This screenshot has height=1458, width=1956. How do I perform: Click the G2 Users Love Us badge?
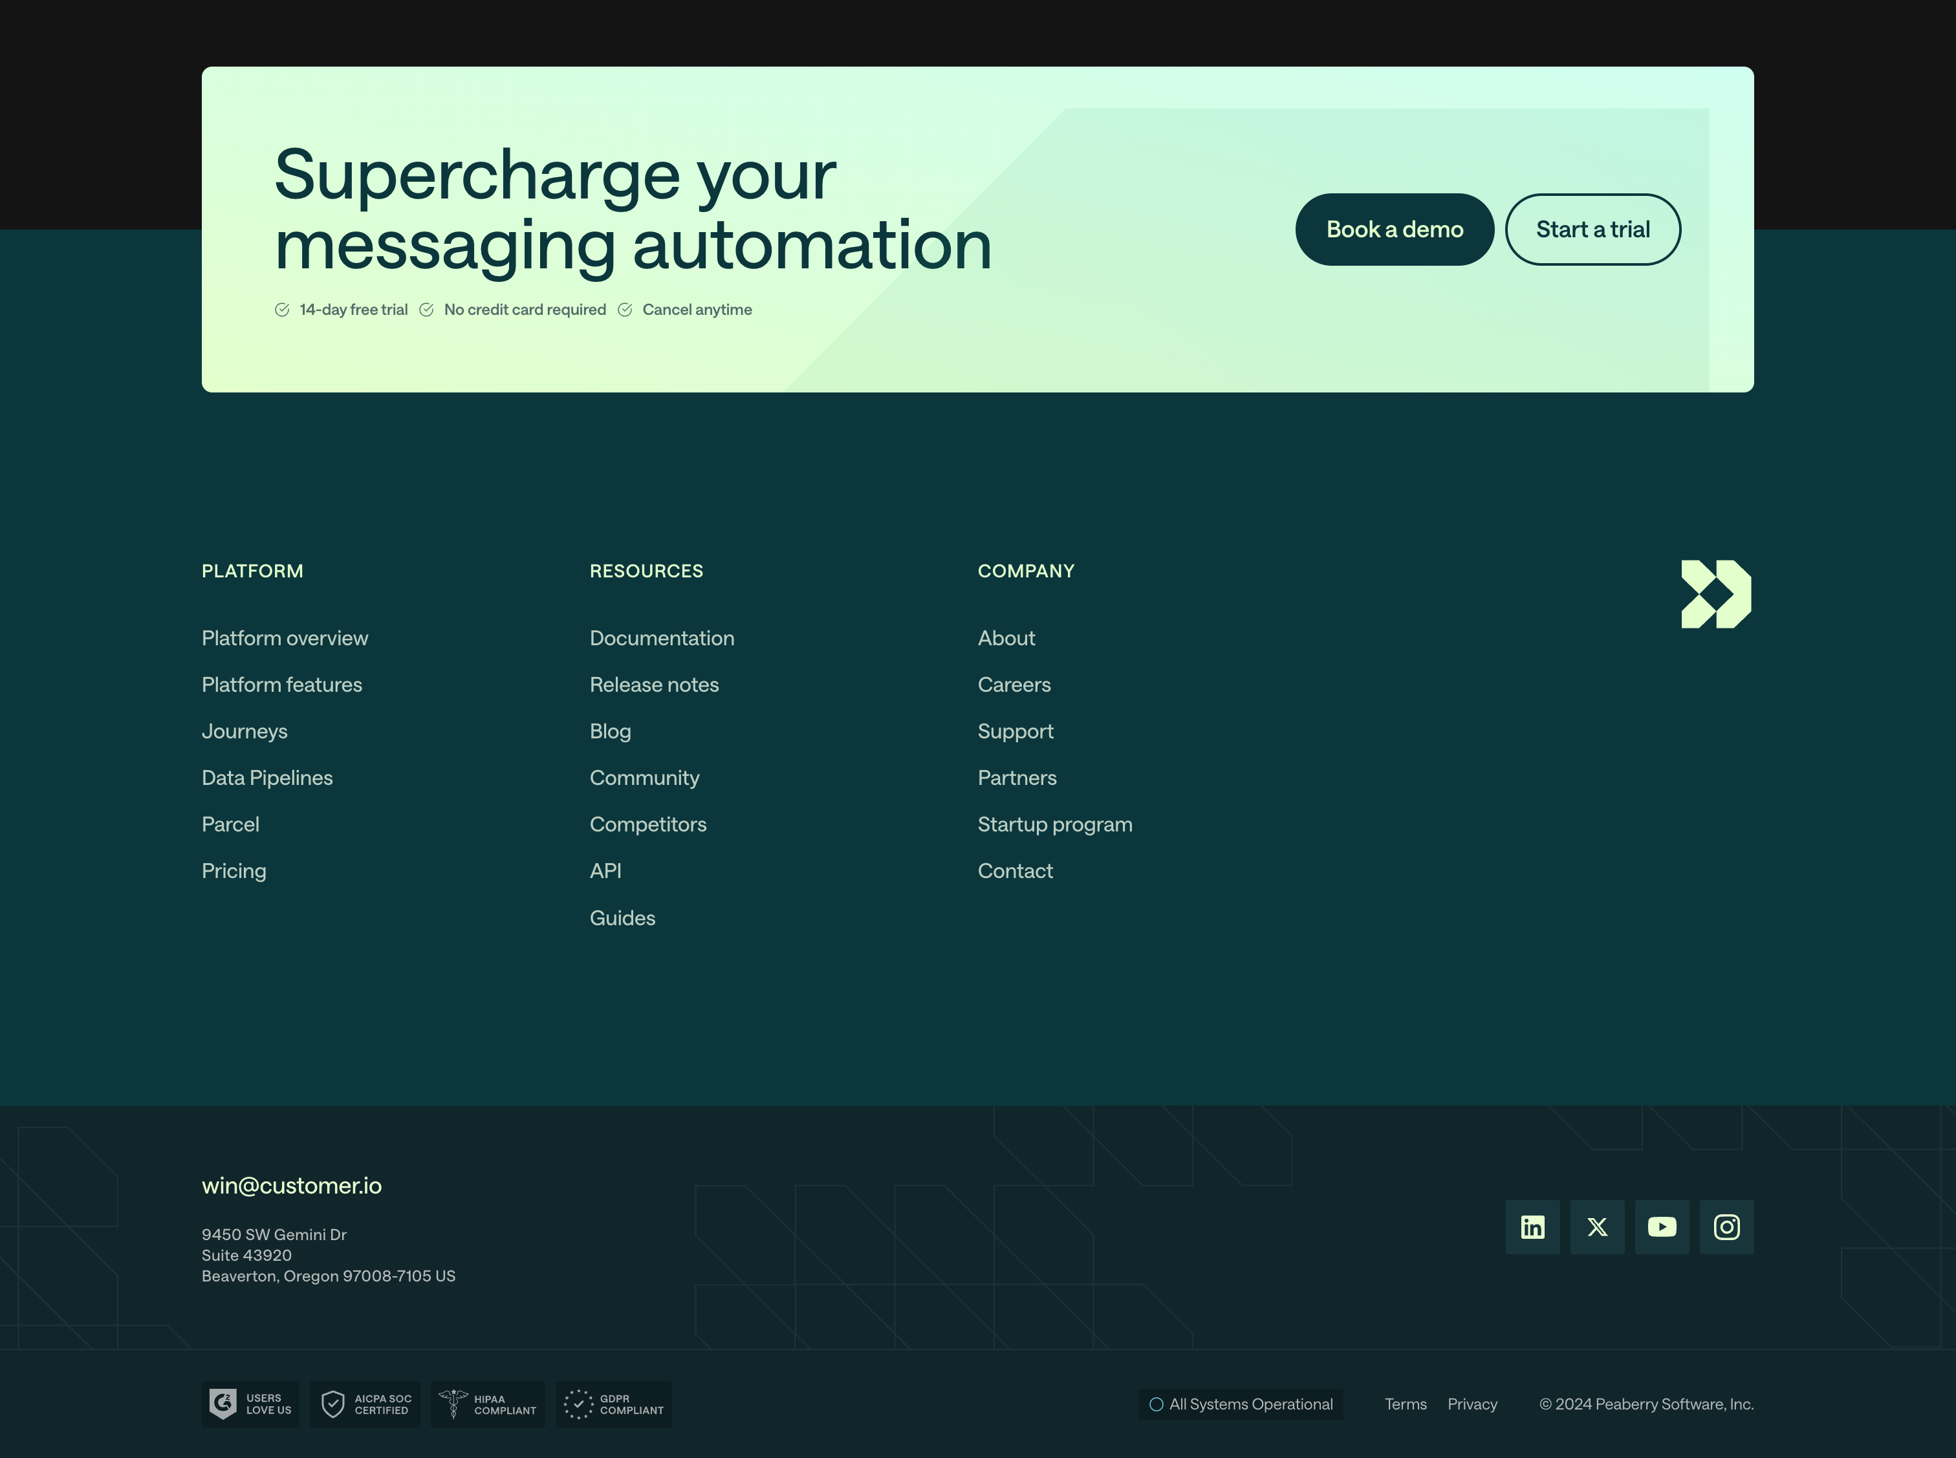tap(250, 1403)
